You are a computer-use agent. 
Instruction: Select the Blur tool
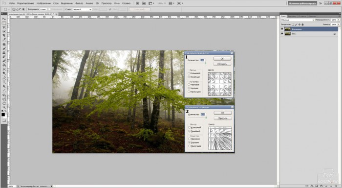point(4,69)
